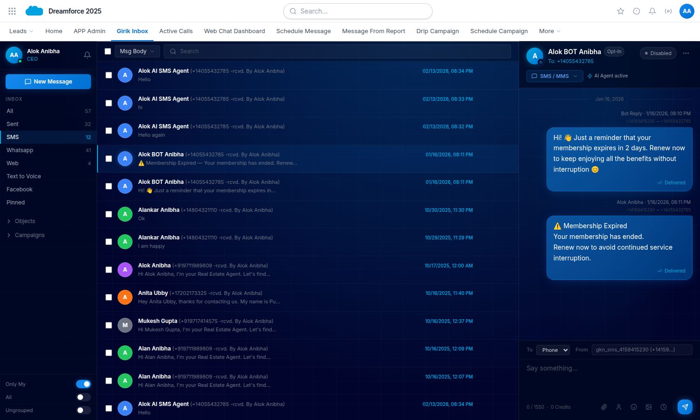Screen dimensions: 700x420
Task: Click the attach file paperclip icon
Action: [x=604, y=407]
